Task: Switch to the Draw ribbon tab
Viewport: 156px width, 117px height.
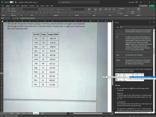Action: (x=18, y=6)
